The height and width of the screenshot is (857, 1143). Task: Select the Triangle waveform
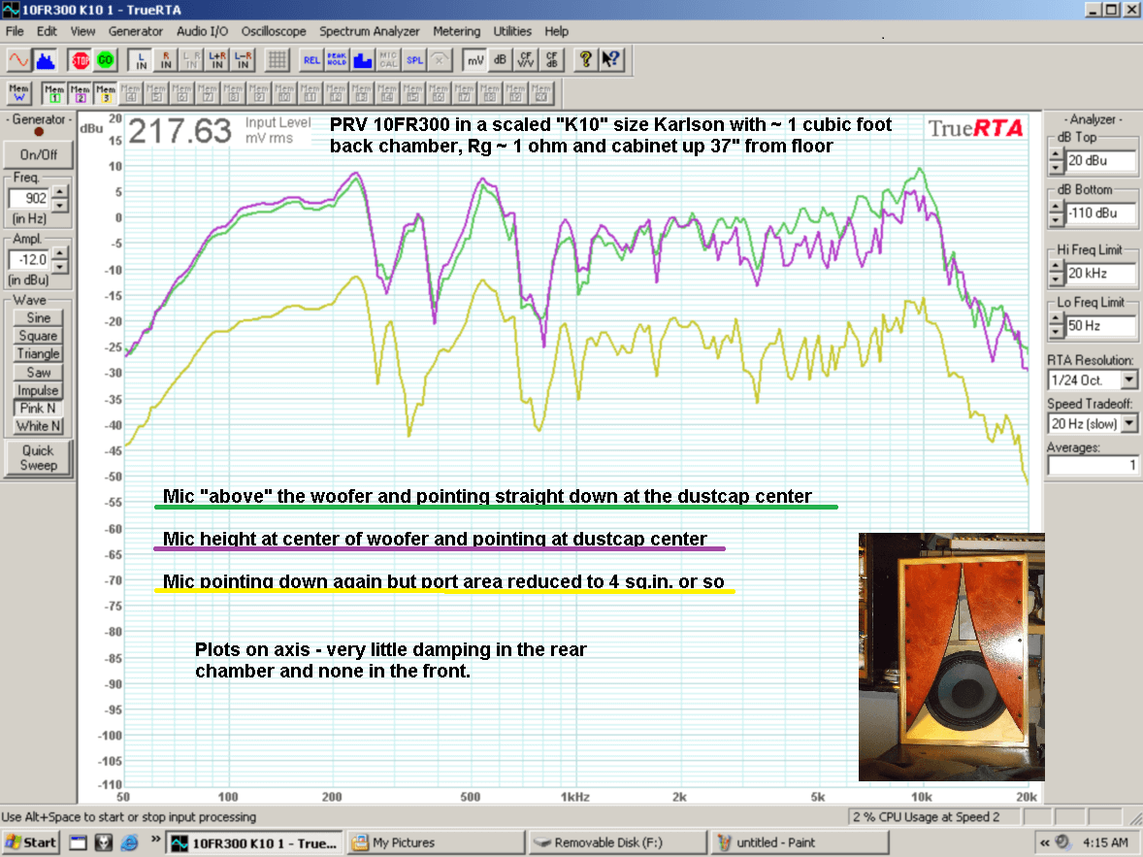[38, 353]
